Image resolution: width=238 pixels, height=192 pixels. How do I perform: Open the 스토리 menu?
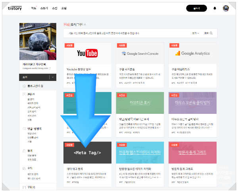(44, 8)
